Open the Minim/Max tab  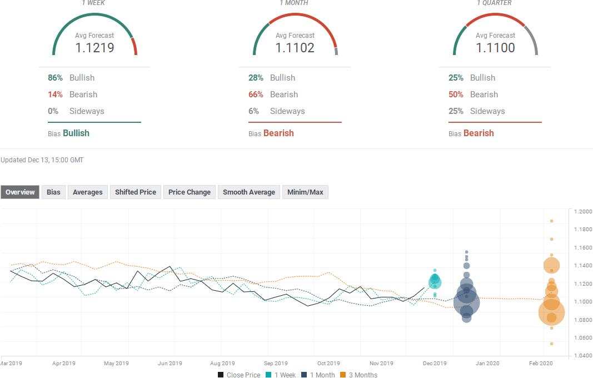(305, 192)
